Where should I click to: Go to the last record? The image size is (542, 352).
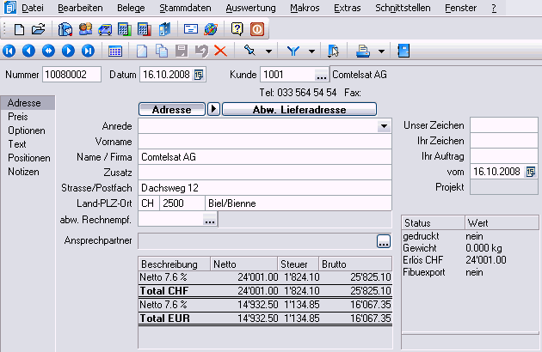[x=87, y=52]
